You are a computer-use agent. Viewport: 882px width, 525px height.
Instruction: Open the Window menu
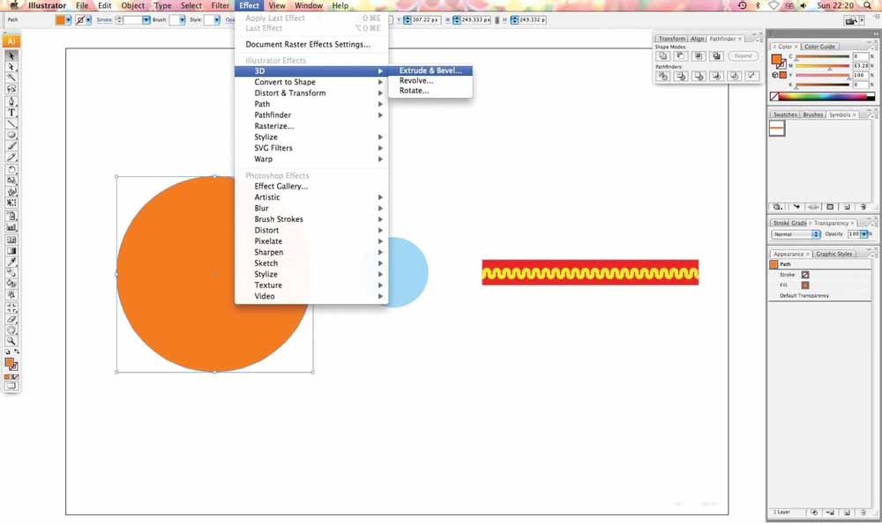(309, 5)
